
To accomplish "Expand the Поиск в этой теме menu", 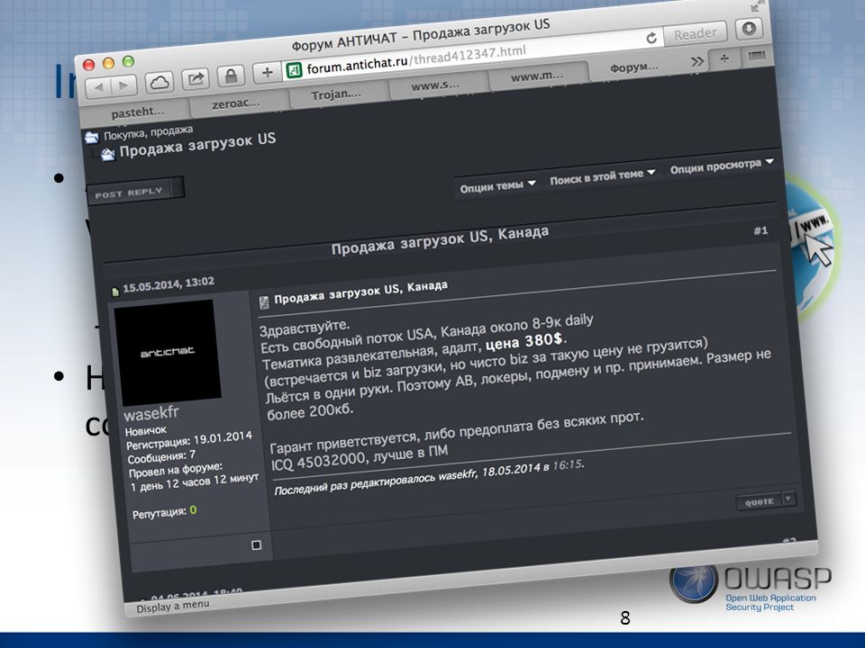I will pos(603,176).
